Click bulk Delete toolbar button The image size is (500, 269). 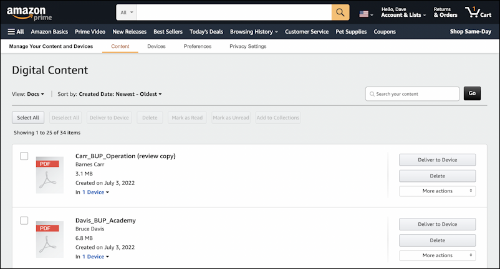150,118
